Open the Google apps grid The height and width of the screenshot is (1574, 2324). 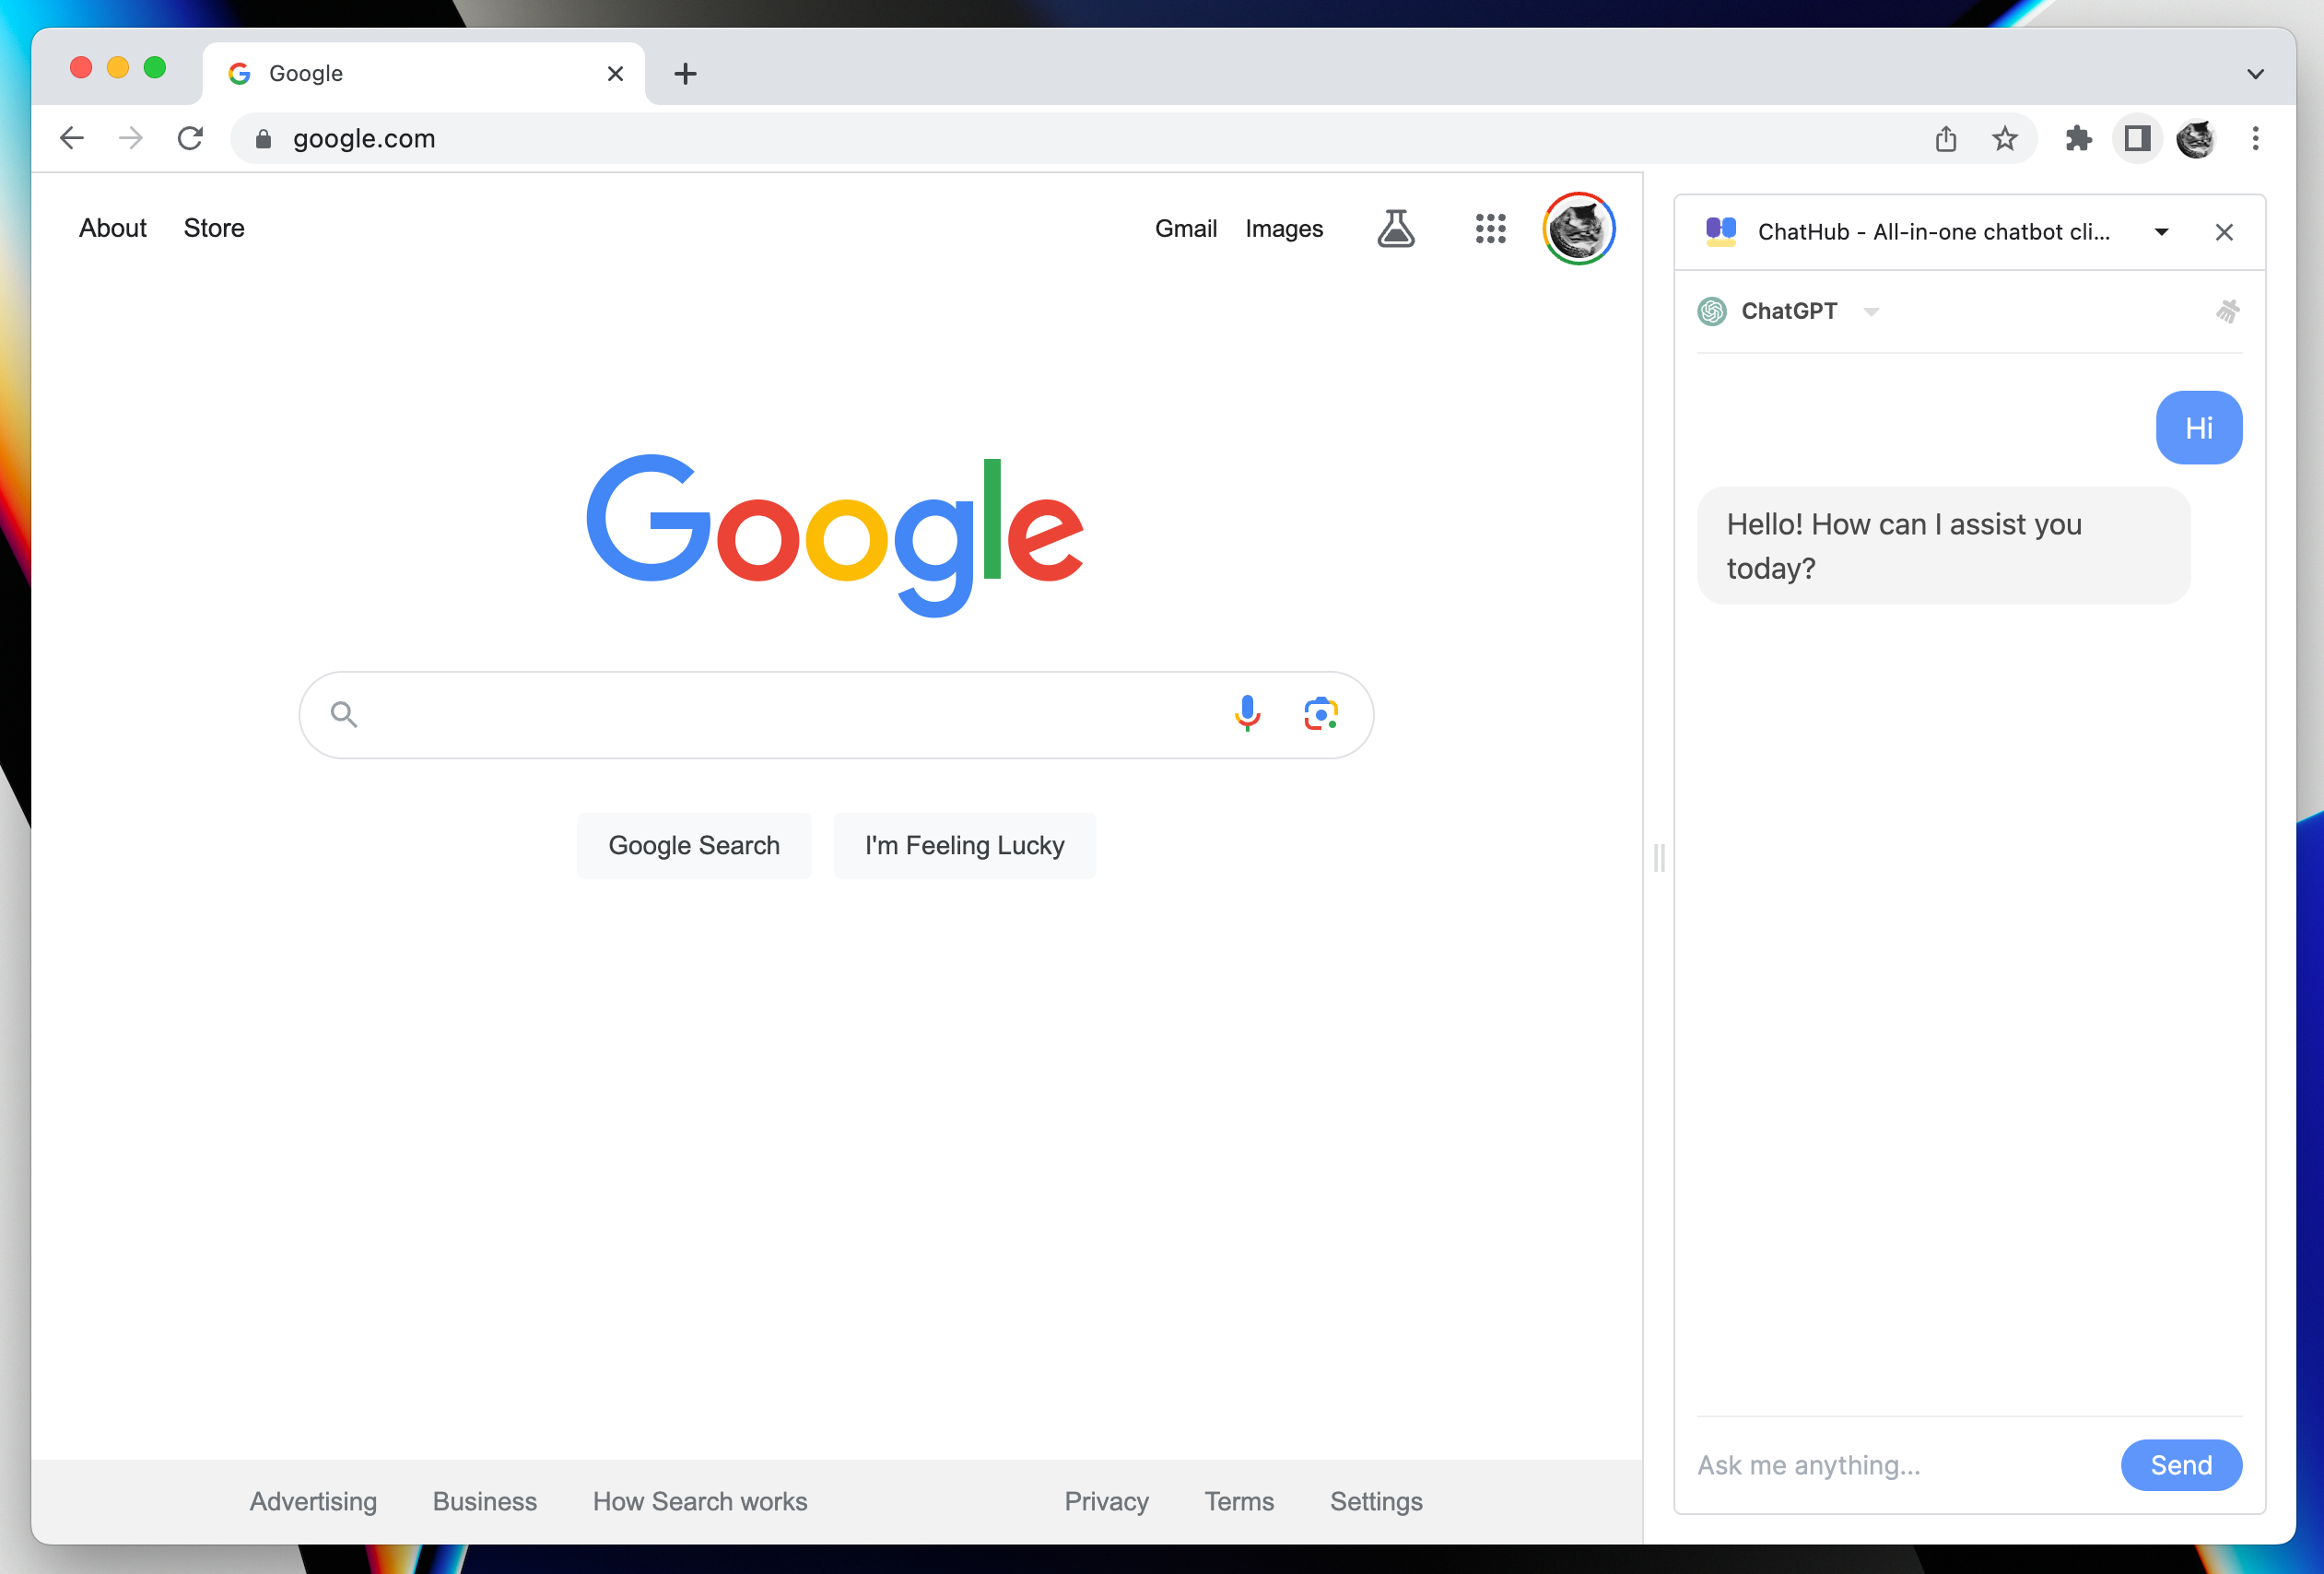1490,228
